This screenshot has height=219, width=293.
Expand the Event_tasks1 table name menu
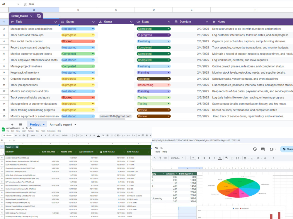31,16
